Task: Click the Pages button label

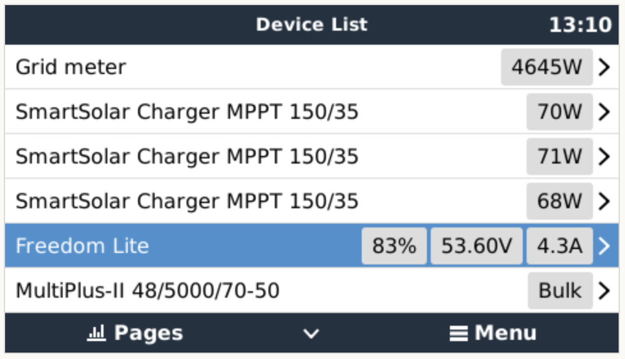Action: (x=148, y=333)
